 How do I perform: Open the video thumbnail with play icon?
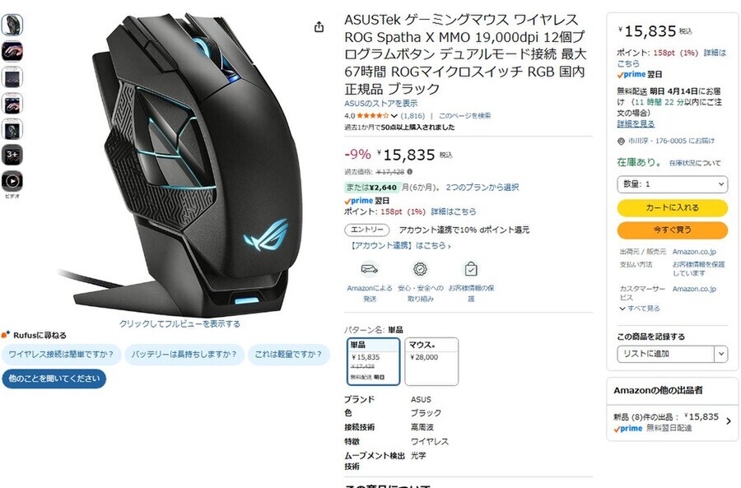[12, 181]
